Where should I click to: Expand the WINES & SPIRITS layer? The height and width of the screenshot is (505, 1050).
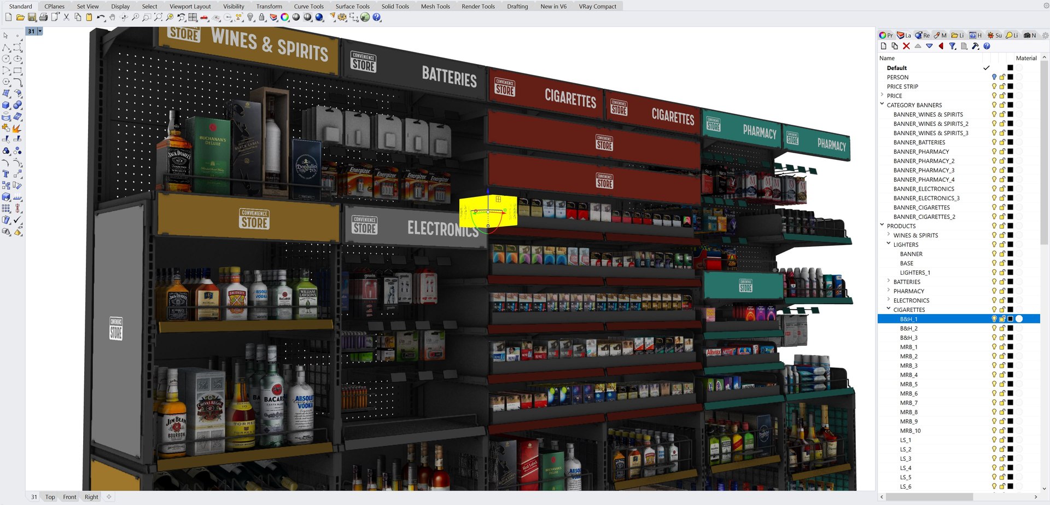(x=889, y=235)
